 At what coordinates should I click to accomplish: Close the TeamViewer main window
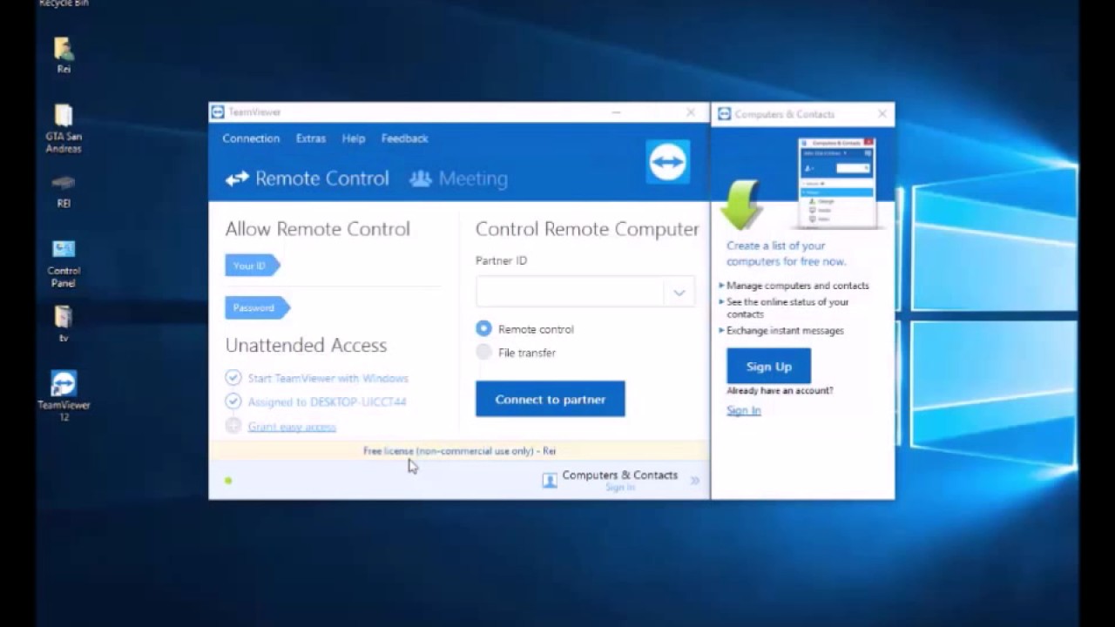pos(691,112)
